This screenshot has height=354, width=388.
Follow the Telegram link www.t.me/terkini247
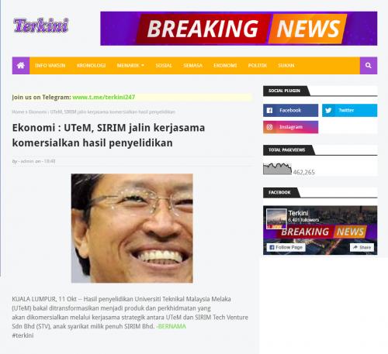[104, 97]
